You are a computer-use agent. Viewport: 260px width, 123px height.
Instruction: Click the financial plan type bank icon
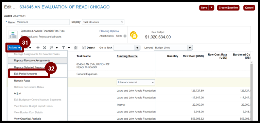(x=13, y=35)
